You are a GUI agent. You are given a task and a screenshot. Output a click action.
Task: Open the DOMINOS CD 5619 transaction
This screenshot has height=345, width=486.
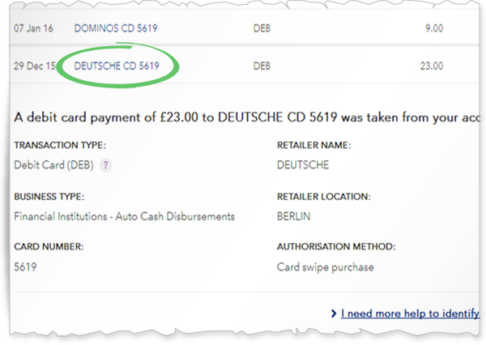coord(116,28)
